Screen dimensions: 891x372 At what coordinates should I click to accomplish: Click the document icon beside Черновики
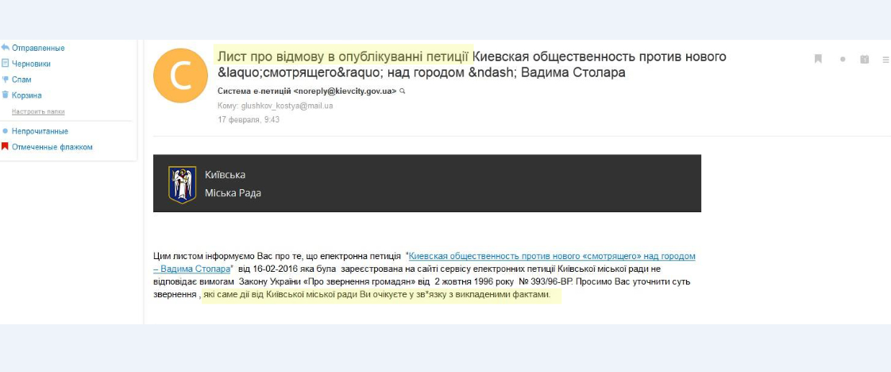point(5,64)
